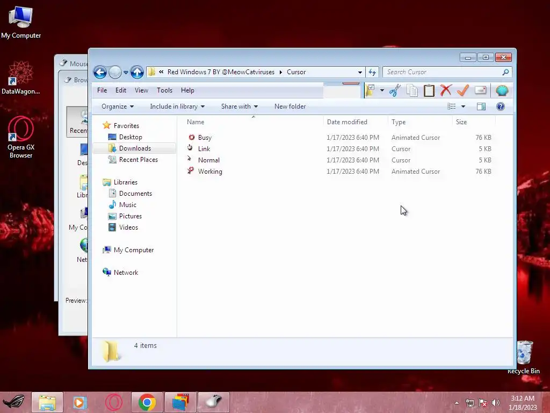
Task: Click the orange checkmark Properties icon
Action: [x=463, y=90]
